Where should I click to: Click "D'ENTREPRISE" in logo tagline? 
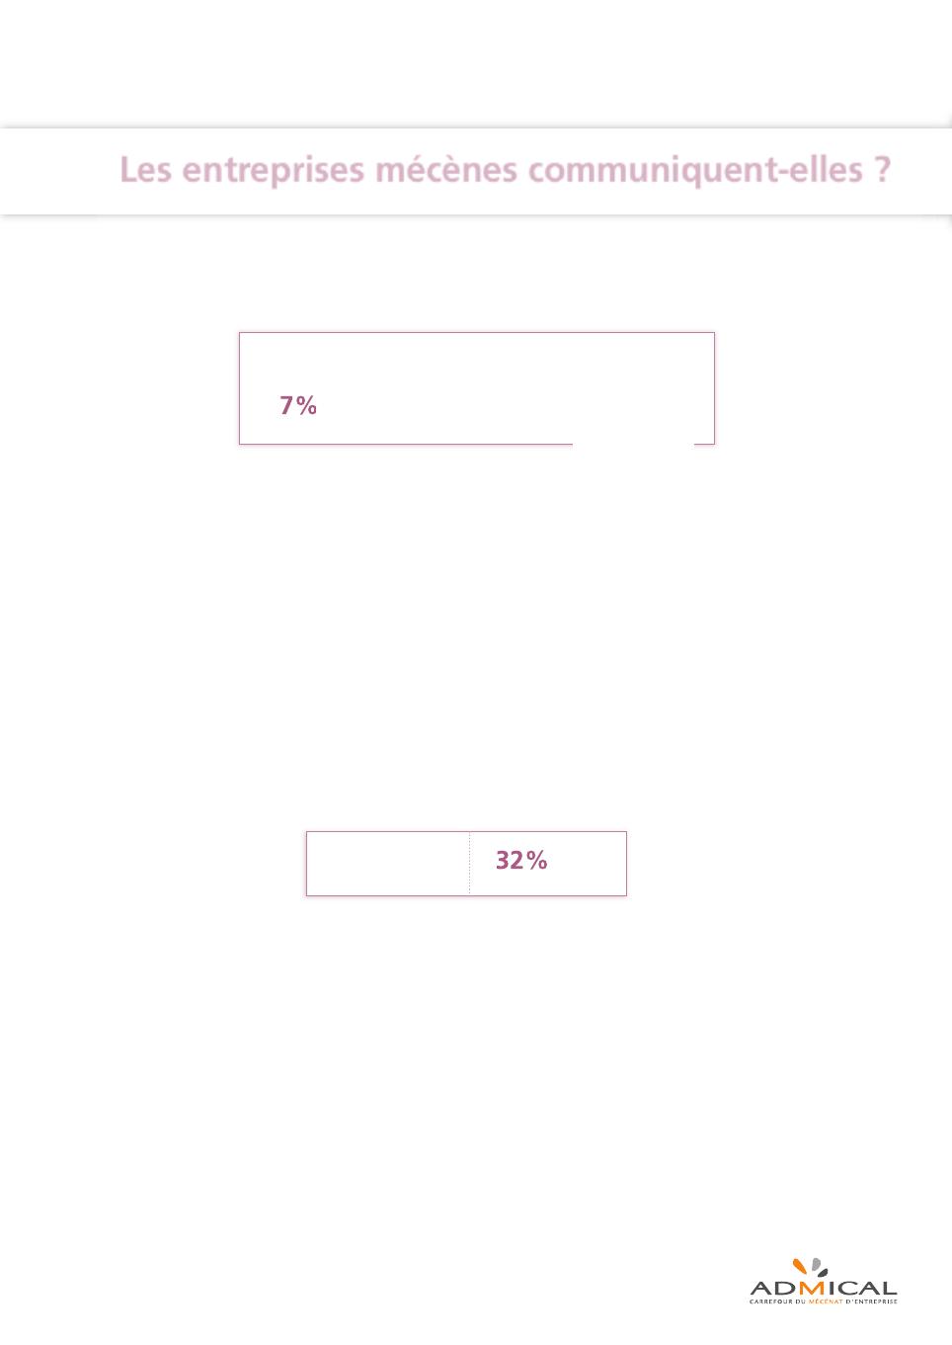pyautogui.click(x=872, y=1301)
